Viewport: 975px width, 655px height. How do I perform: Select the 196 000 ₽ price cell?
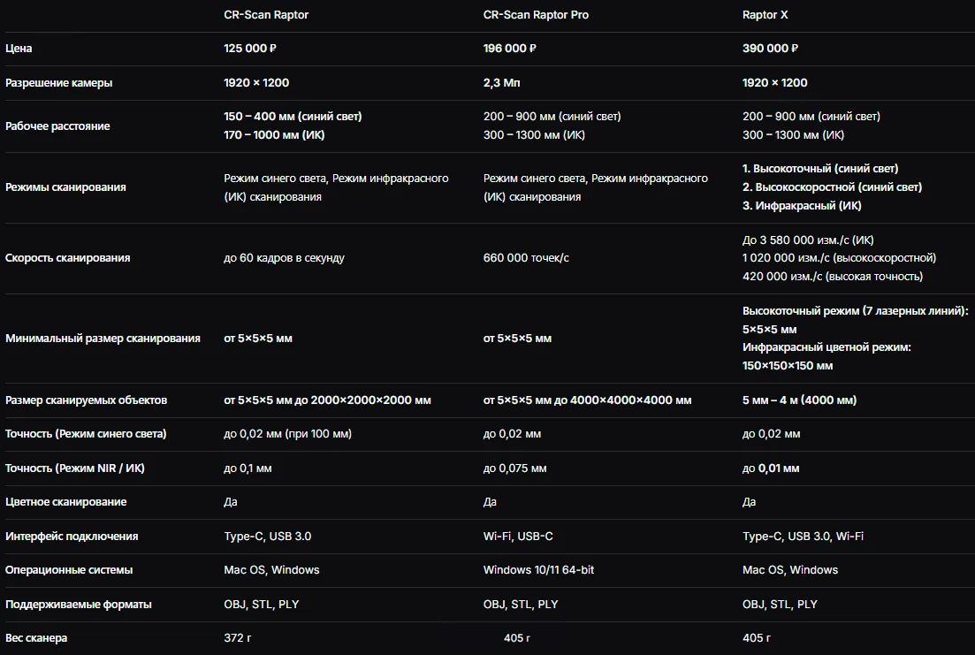(509, 49)
